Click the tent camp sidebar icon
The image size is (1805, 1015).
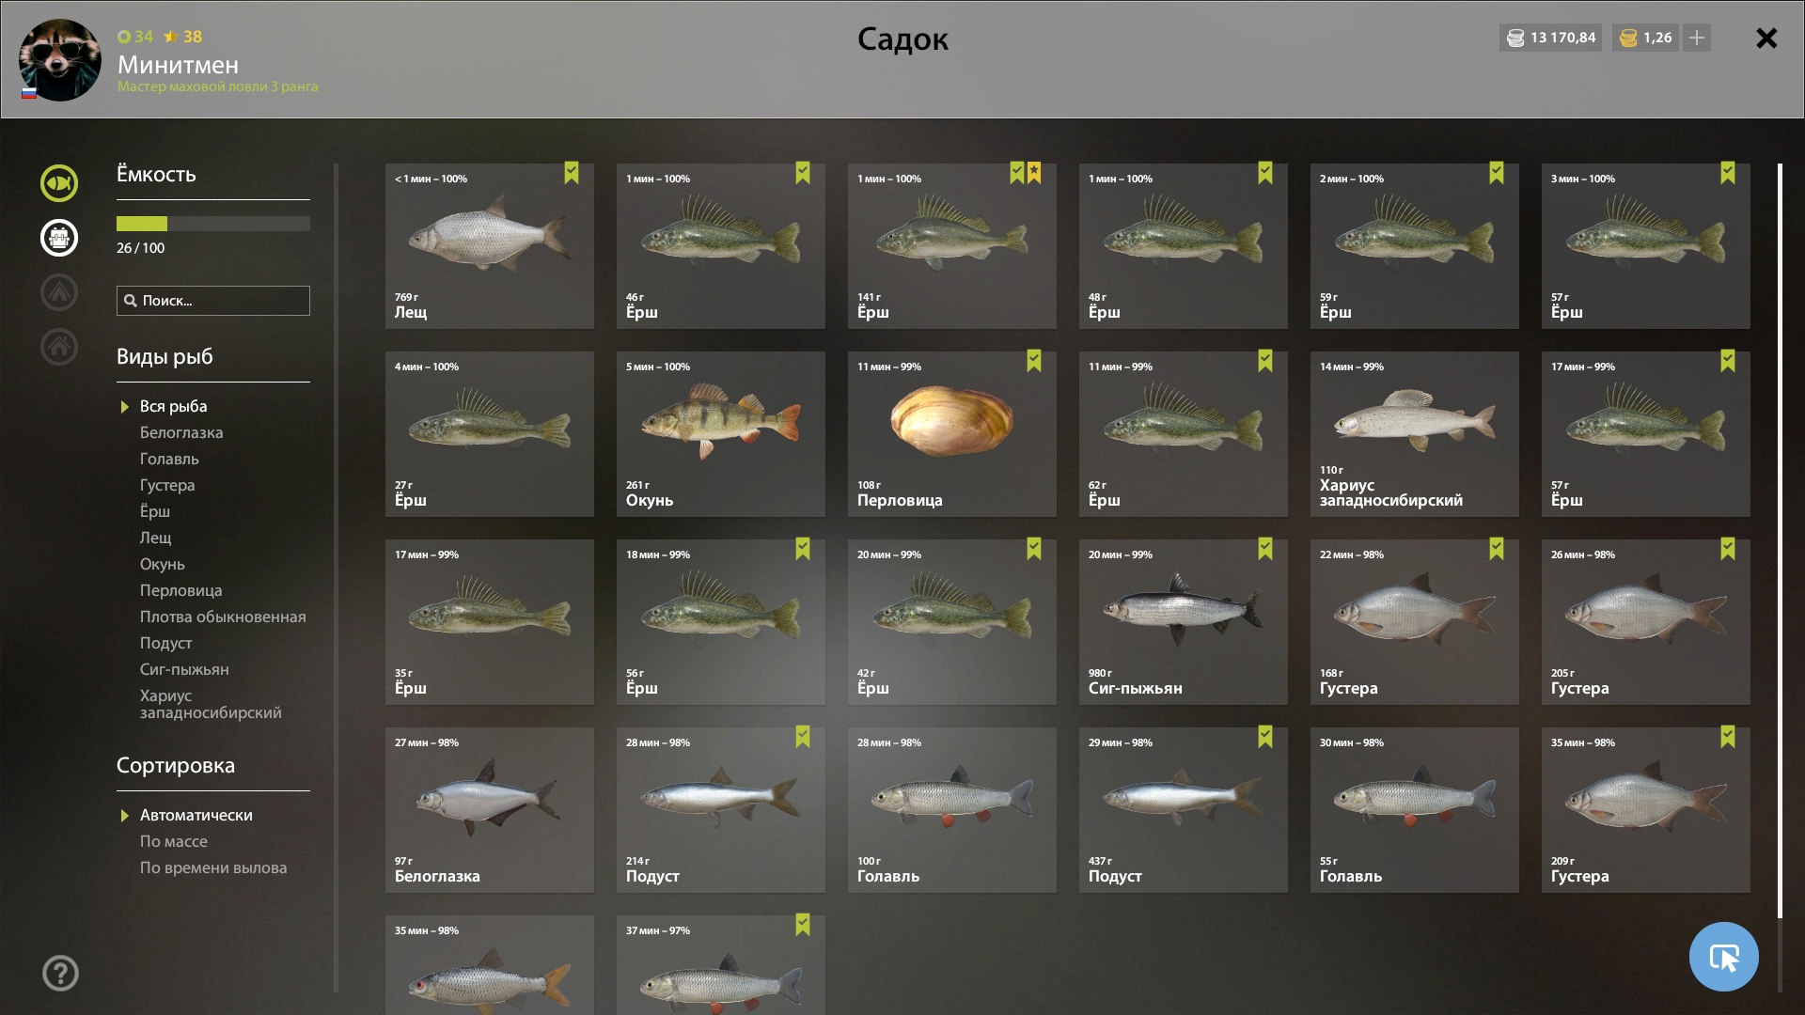59,292
